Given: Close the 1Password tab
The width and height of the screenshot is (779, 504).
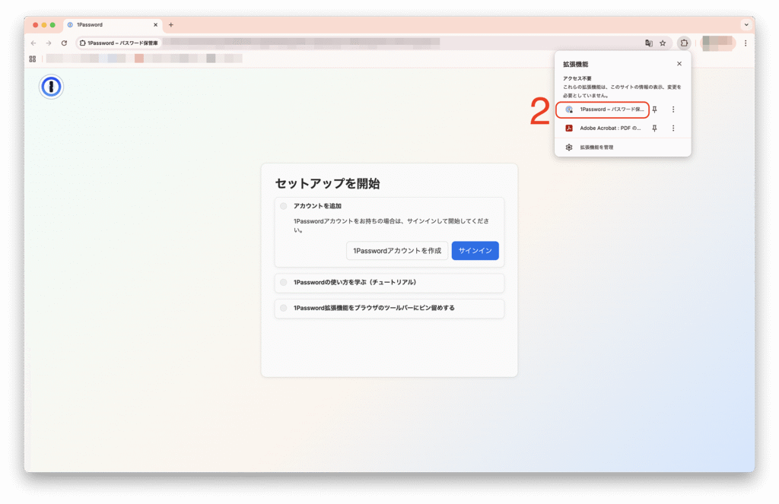Looking at the screenshot, I should (x=155, y=25).
